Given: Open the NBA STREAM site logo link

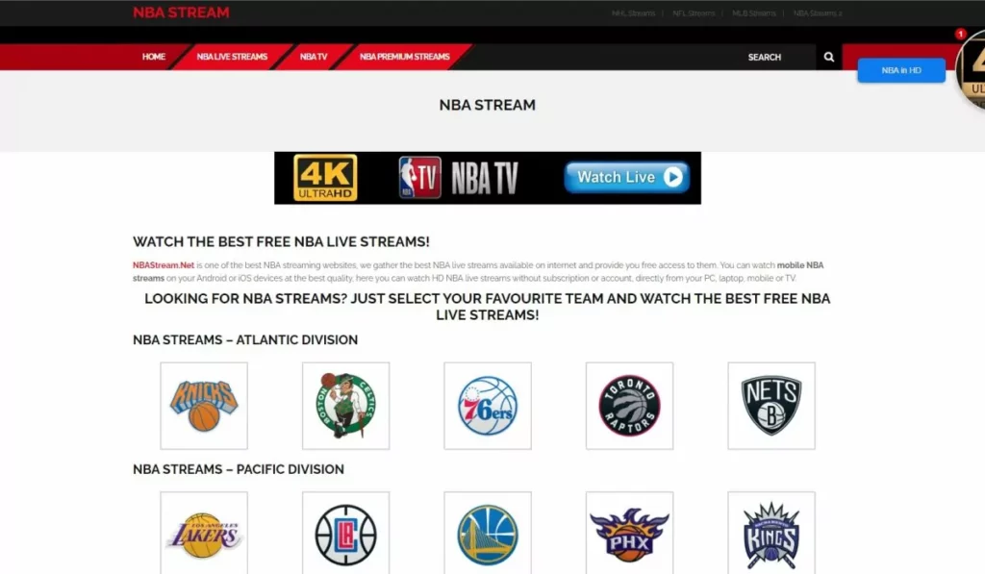Looking at the screenshot, I should 181,12.
